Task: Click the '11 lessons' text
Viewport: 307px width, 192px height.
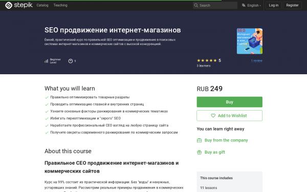Action: click(x=209, y=188)
